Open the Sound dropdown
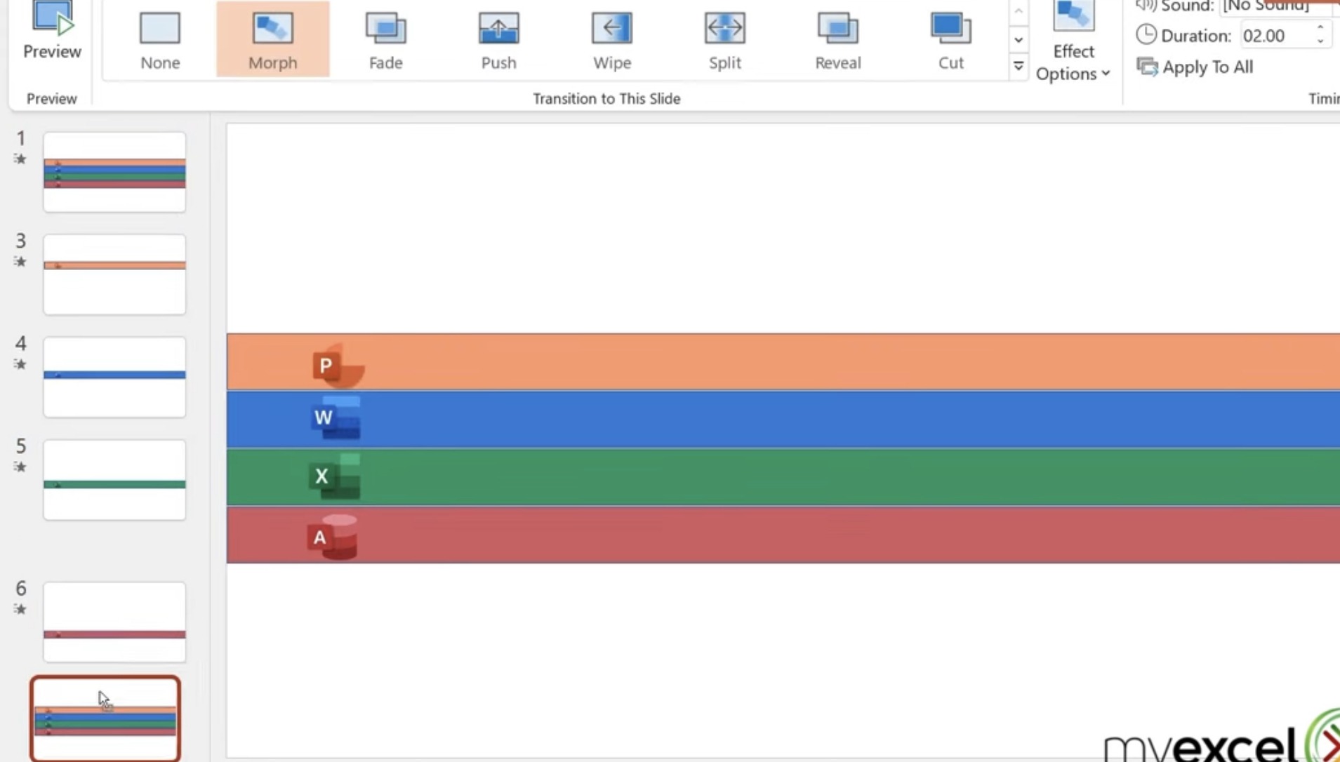Viewport: 1340px width, 762px height. click(1278, 6)
